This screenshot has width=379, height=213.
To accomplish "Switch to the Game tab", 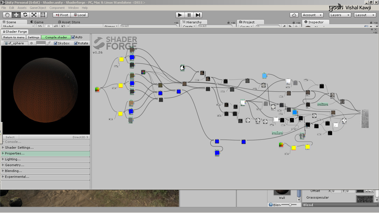I will point(37,22).
